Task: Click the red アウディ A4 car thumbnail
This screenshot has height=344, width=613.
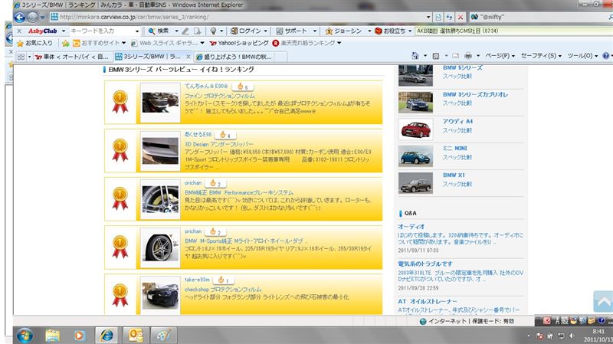Action: pos(415,129)
